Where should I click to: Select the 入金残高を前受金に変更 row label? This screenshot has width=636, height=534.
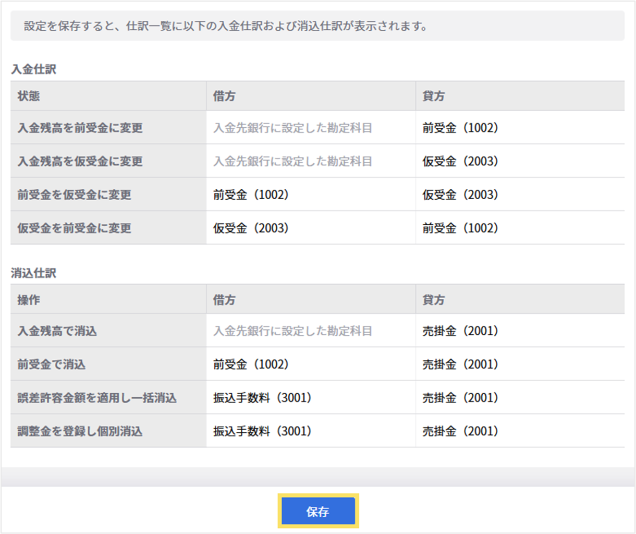(80, 128)
